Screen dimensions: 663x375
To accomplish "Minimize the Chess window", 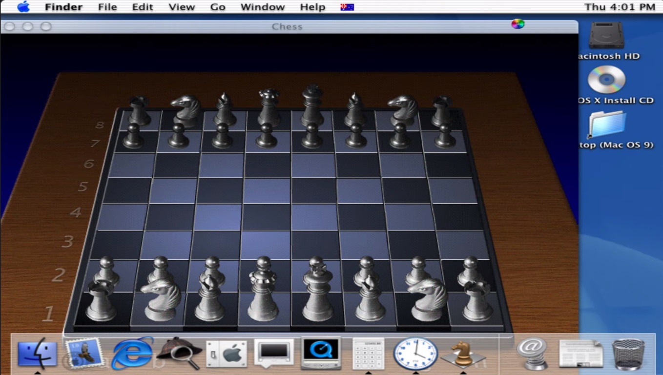I will pos(27,26).
